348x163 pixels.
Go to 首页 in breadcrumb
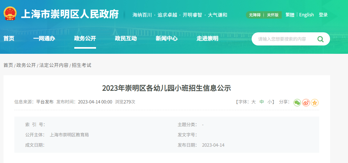pos(8,65)
